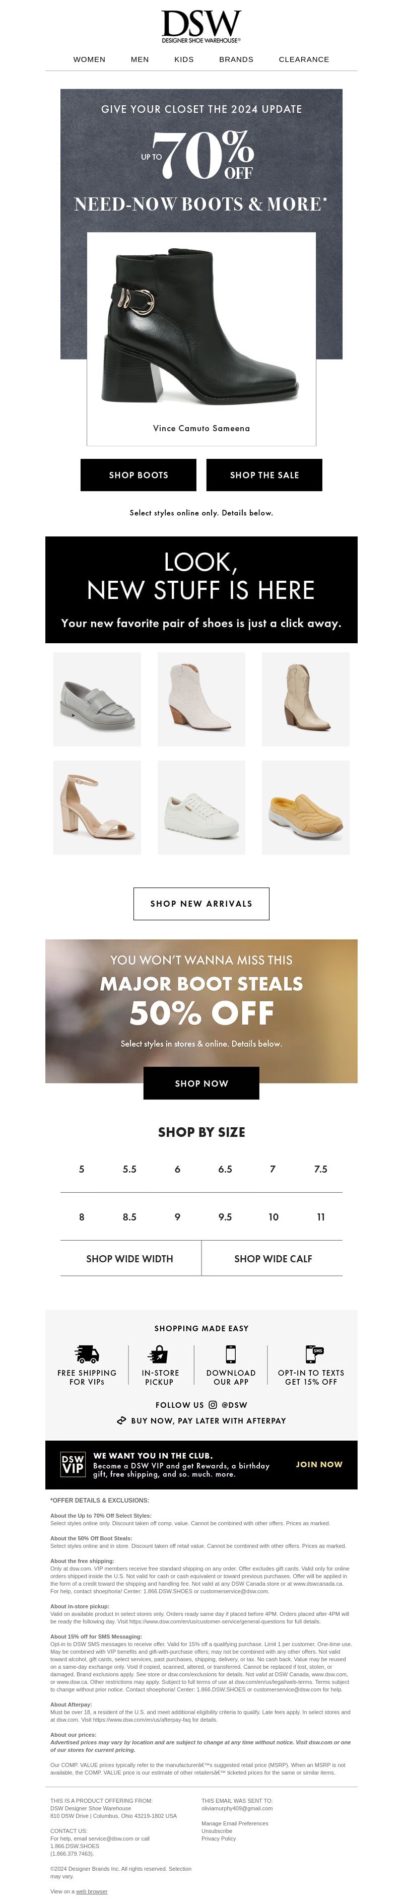Click the SHOP NEW ARRIVALS button
The width and height of the screenshot is (403, 1903).
coord(201,904)
